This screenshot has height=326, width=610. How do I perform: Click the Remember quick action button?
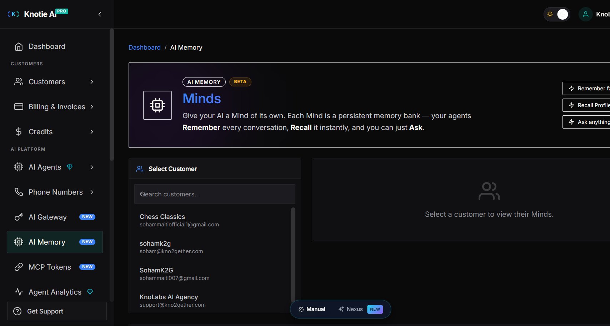point(586,89)
